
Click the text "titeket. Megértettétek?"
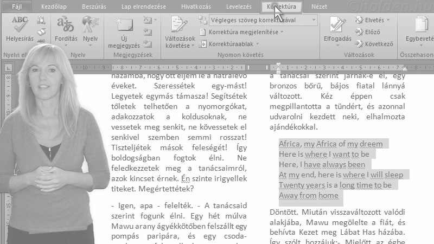[x=152, y=189]
